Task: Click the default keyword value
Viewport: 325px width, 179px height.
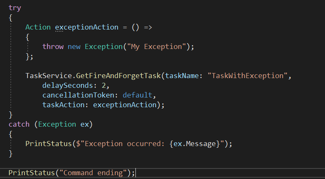Action: pyautogui.click(x=135, y=95)
